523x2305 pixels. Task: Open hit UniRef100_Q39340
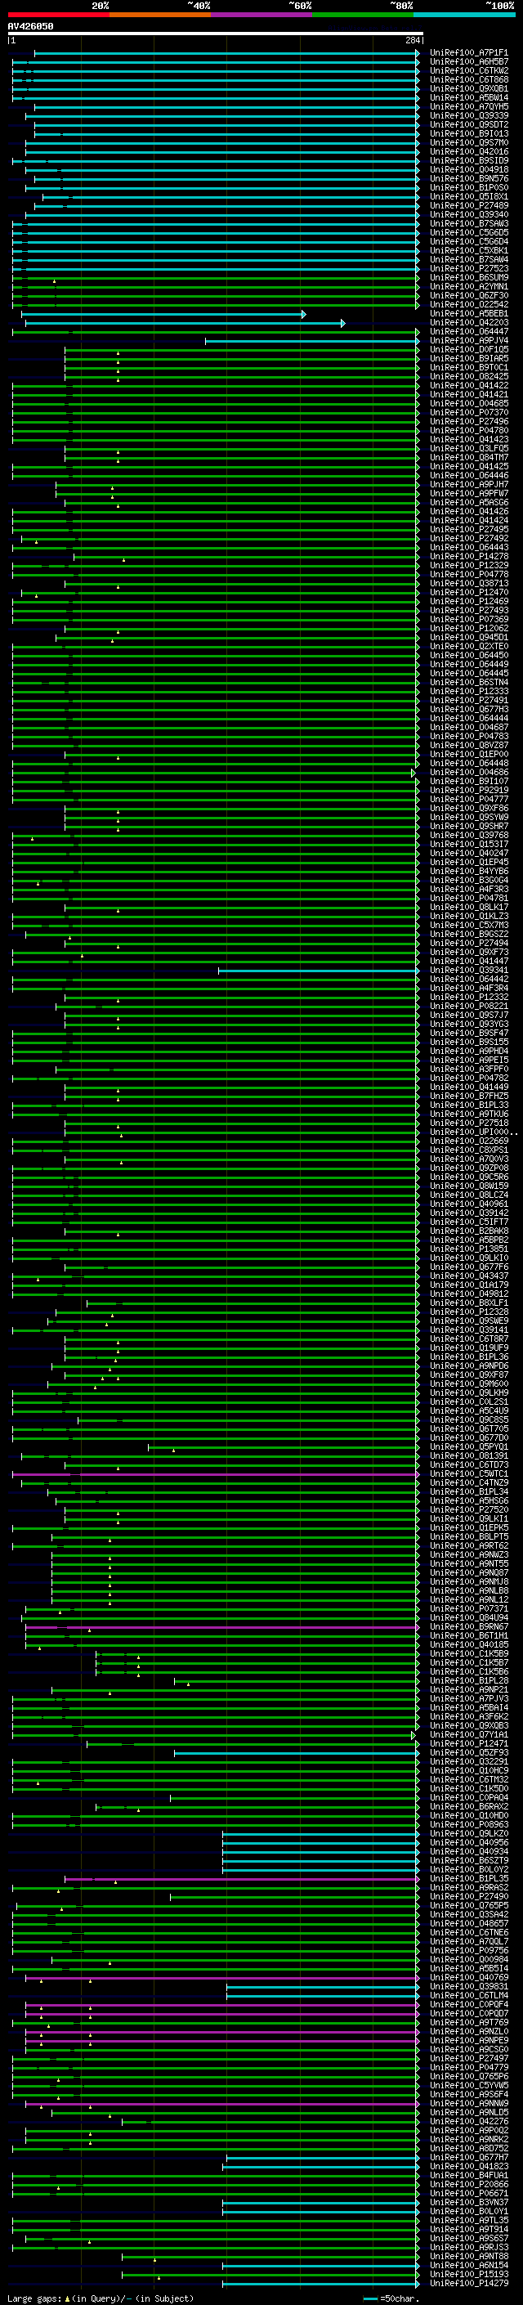[x=468, y=215]
